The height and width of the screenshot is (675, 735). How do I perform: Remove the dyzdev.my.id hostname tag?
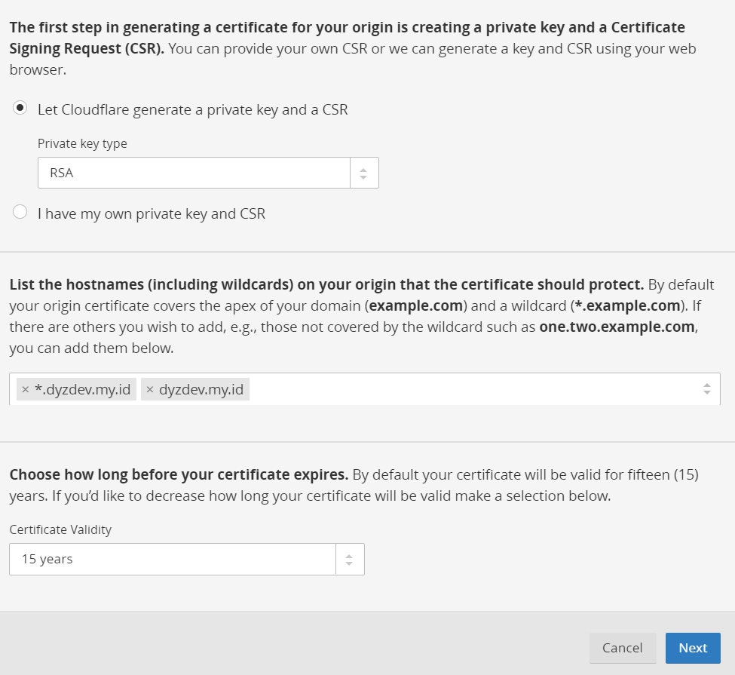(149, 390)
